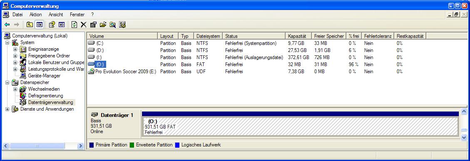Click the open folder toolbar icon
The image size is (470, 161).
103,25
